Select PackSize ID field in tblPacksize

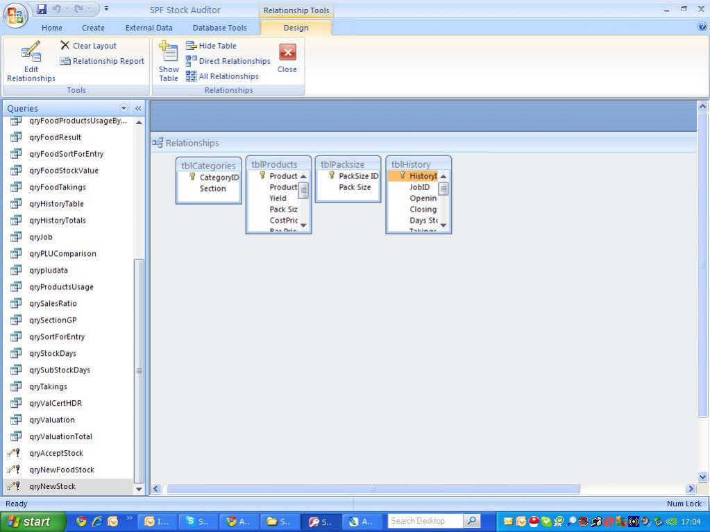(358, 176)
